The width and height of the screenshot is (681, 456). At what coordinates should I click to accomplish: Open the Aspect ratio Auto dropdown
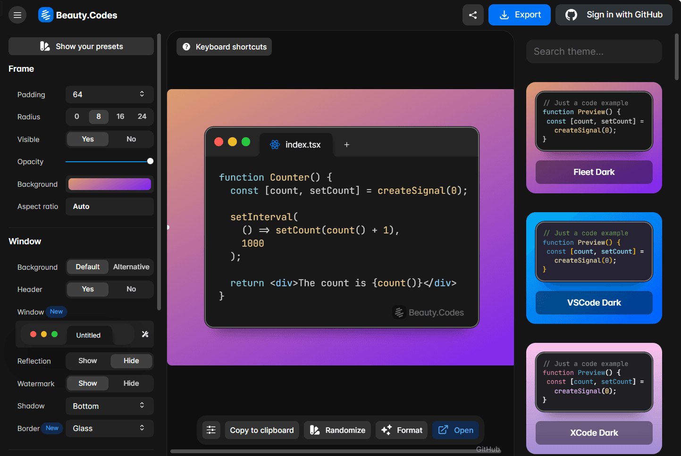(109, 207)
